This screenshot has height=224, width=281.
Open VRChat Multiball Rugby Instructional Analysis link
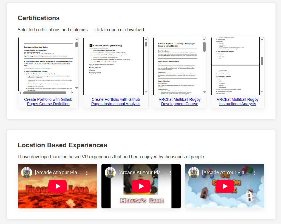click(238, 102)
